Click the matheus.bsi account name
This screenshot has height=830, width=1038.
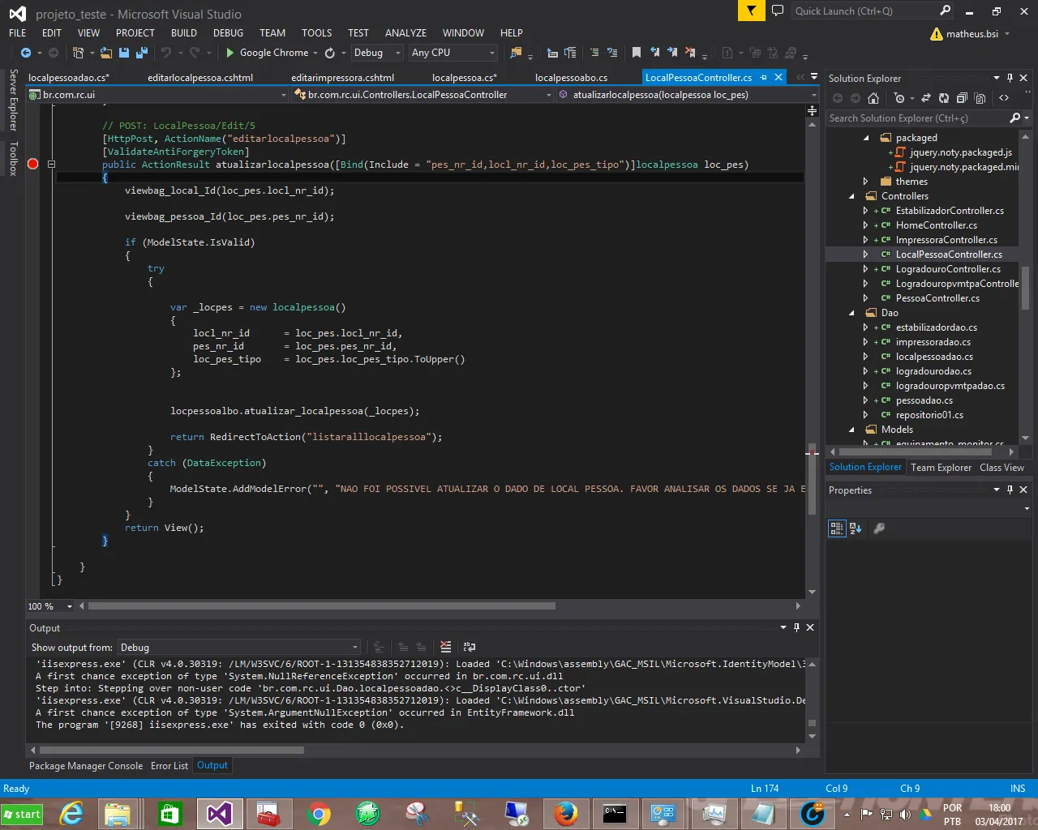pyautogui.click(x=972, y=34)
